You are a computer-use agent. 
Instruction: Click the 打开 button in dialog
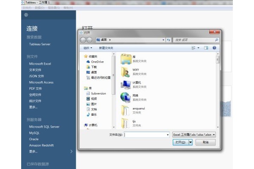(x=181, y=142)
